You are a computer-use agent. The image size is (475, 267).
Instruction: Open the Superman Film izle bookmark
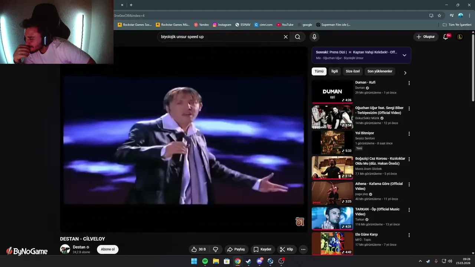(x=333, y=25)
